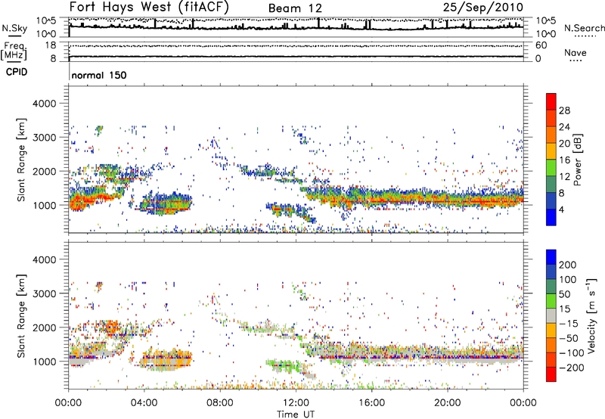Click the "Nave" legend label
This screenshot has height=419, width=605.
576,52
